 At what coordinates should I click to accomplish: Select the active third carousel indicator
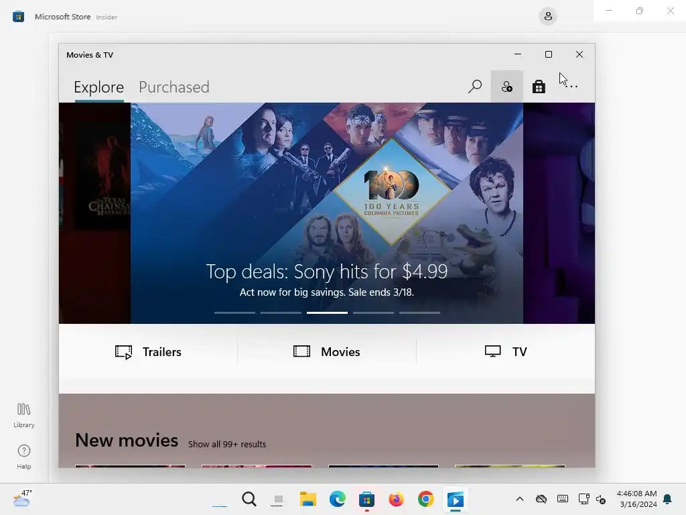(327, 312)
